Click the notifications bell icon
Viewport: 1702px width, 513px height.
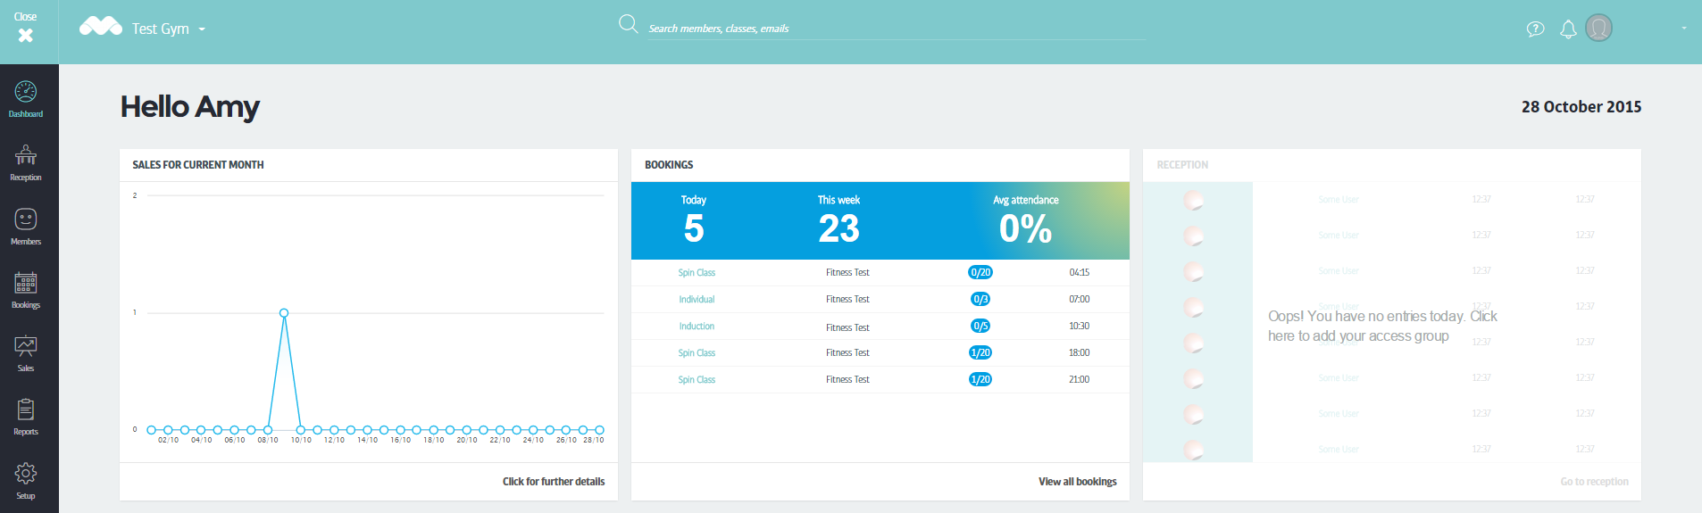[x=1568, y=29]
